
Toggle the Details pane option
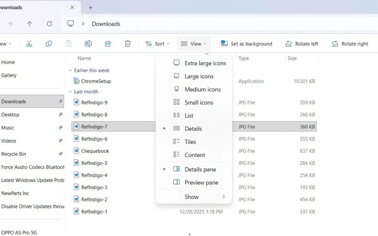click(x=200, y=169)
